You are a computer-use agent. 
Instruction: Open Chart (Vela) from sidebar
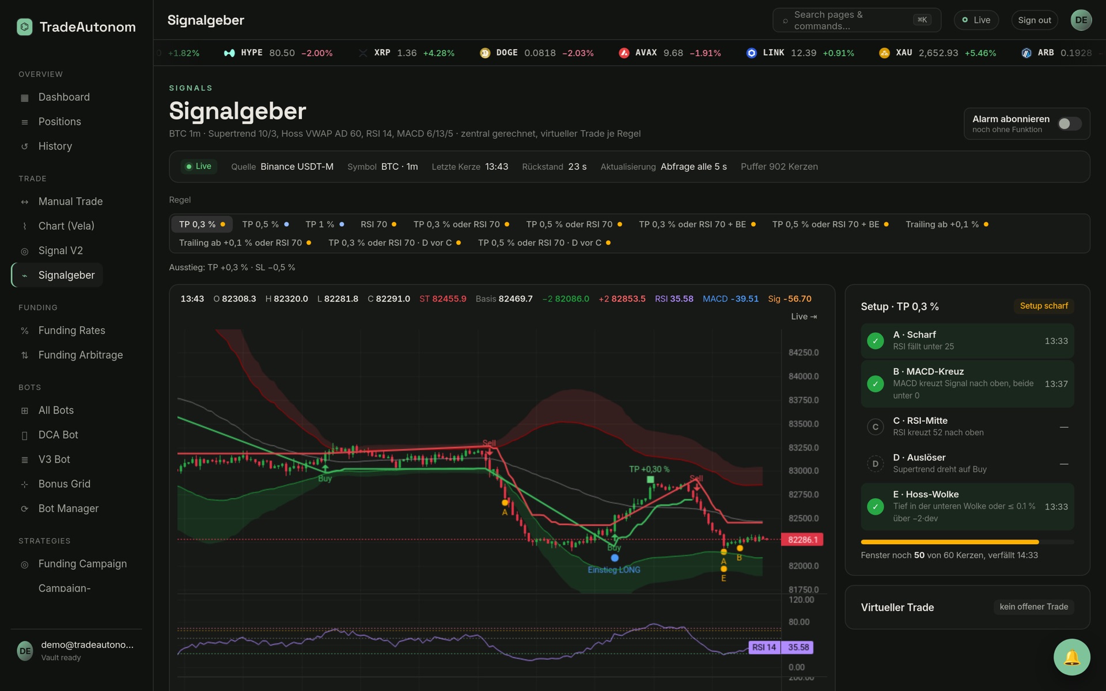[x=66, y=226]
